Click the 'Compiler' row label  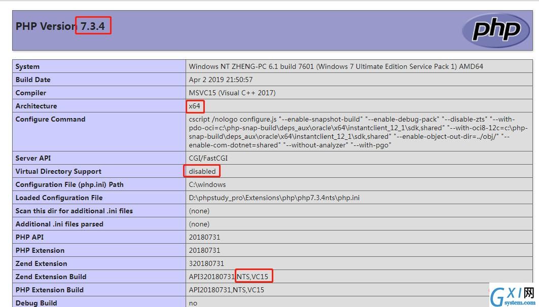click(x=30, y=93)
